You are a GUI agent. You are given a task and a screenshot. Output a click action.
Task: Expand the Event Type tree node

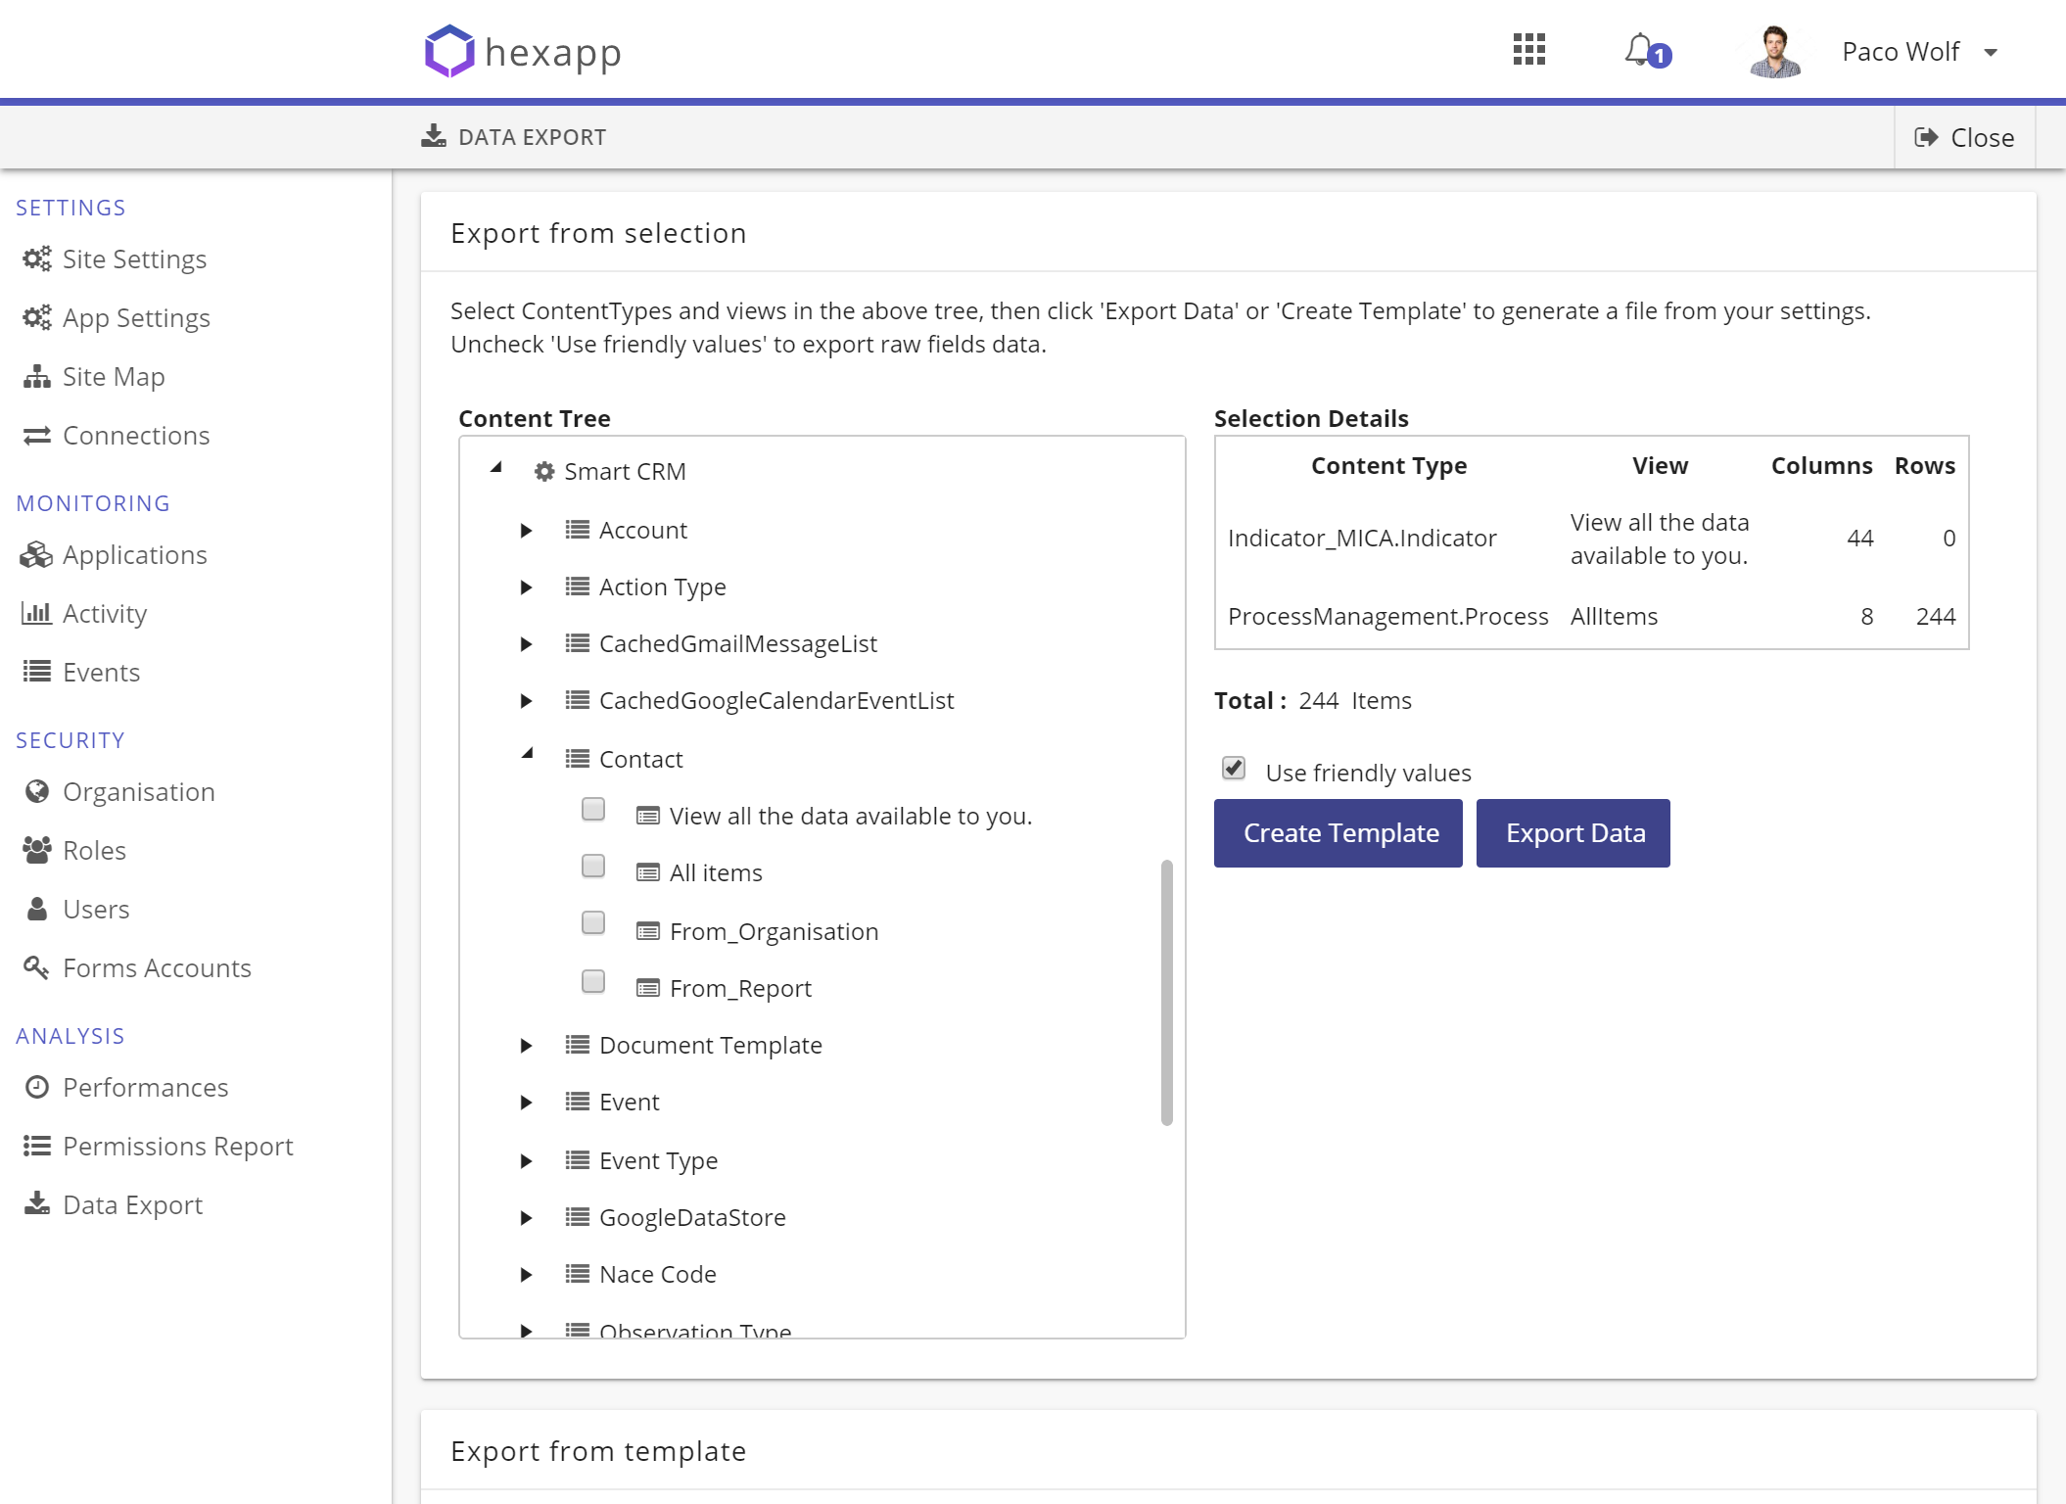[x=526, y=1160]
